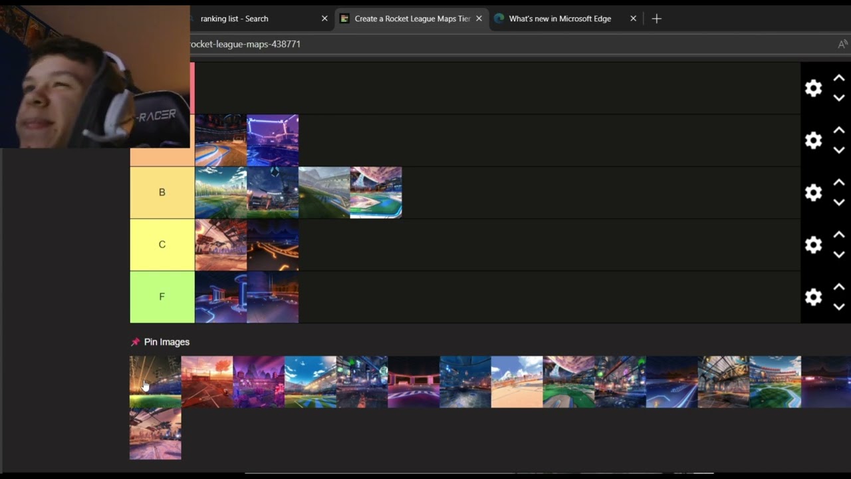Open settings gear for the second tier row
The width and height of the screenshot is (851, 479).
(x=813, y=140)
